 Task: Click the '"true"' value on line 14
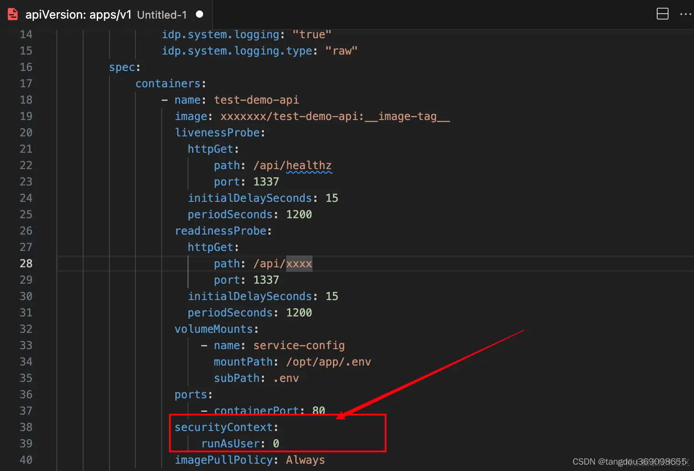(312, 35)
